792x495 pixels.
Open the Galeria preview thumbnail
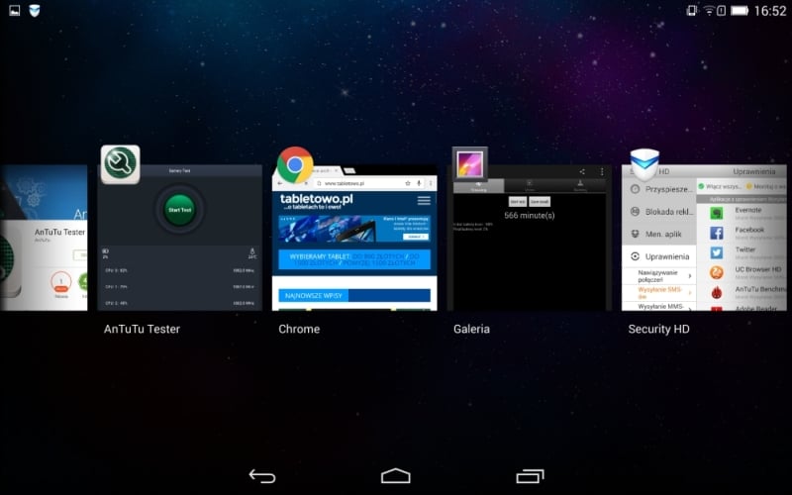pos(530,238)
